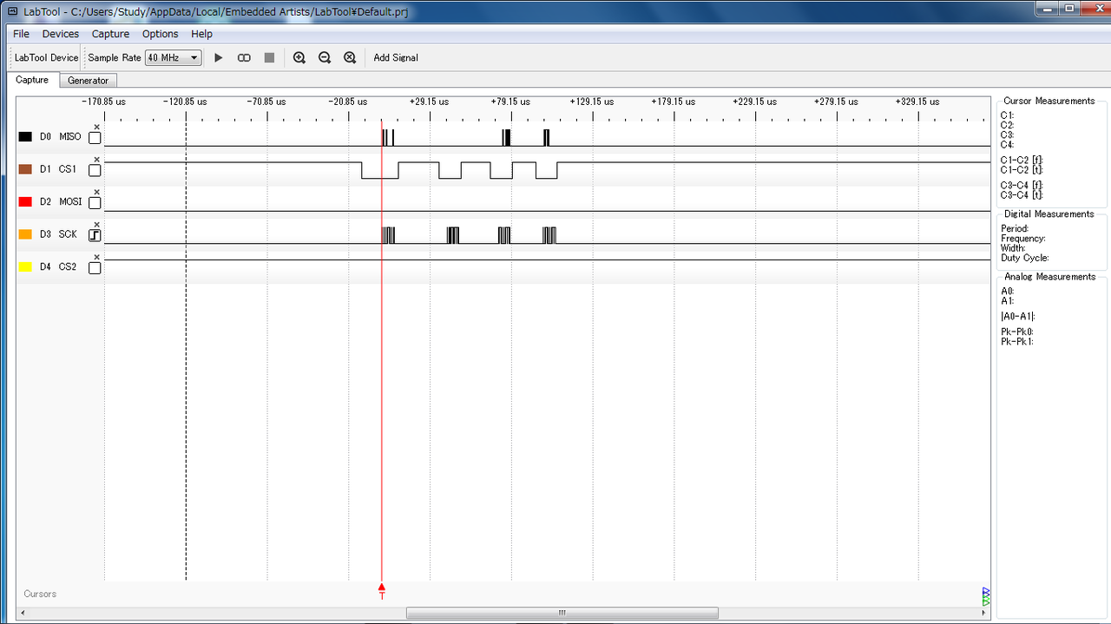Image resolution: width=1111 pixels, height=624 pixels.
Task: Click the red trigger marker T
Action: pyautogui.click(x=382, y=591)
